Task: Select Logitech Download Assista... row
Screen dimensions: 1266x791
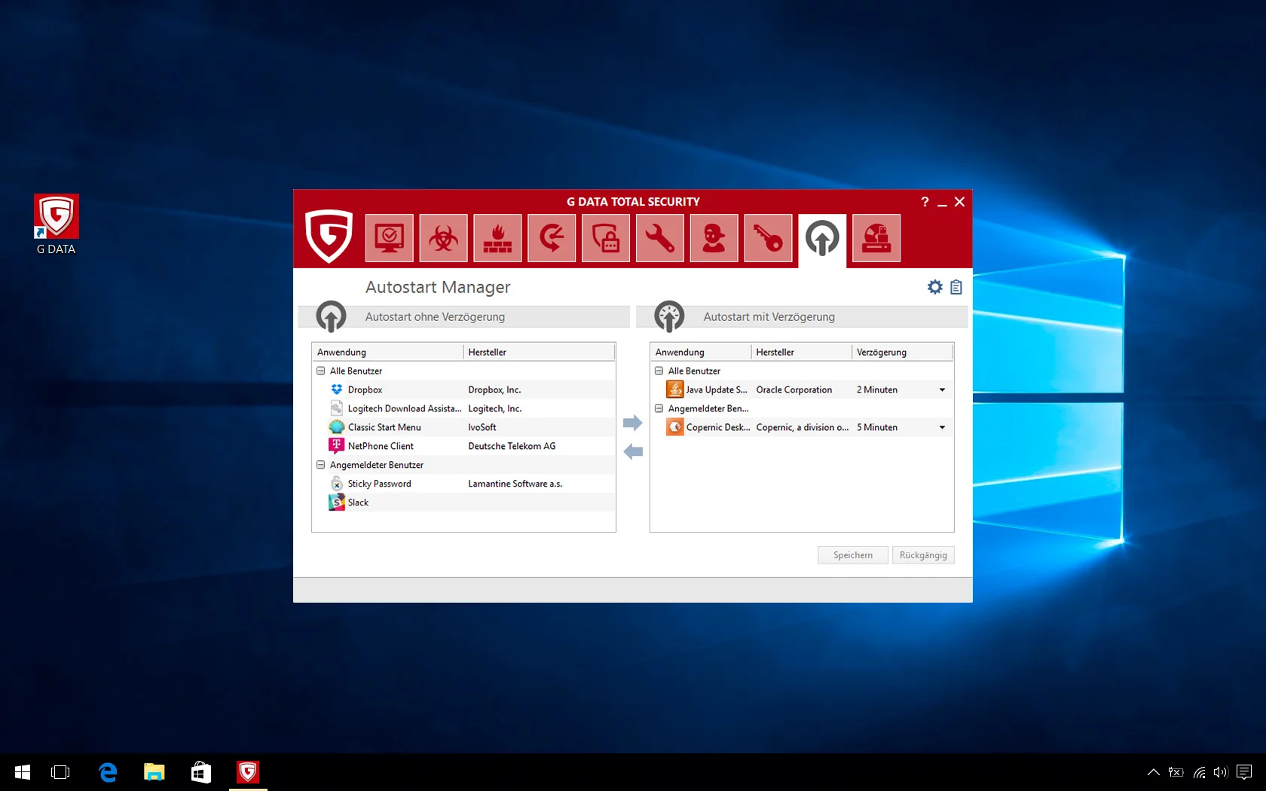Action: (463, 408)
